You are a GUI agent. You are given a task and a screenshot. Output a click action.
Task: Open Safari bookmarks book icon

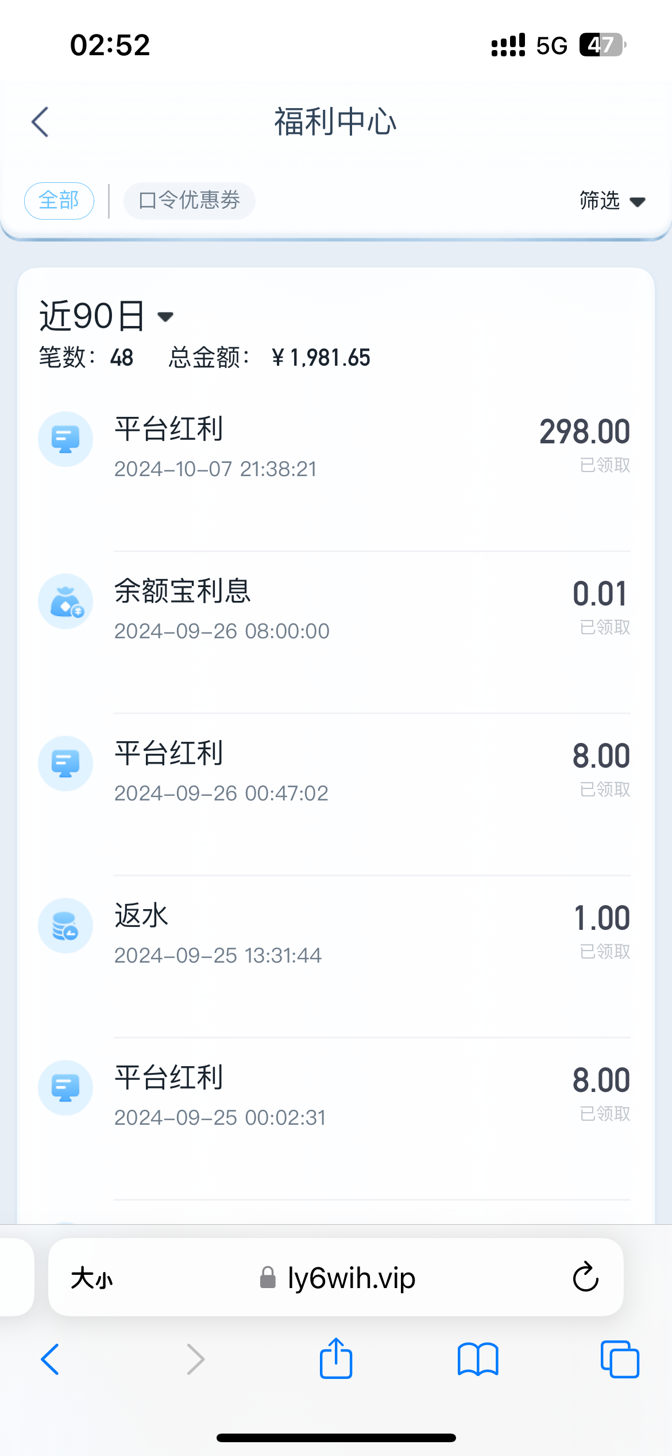point(478,1359)
